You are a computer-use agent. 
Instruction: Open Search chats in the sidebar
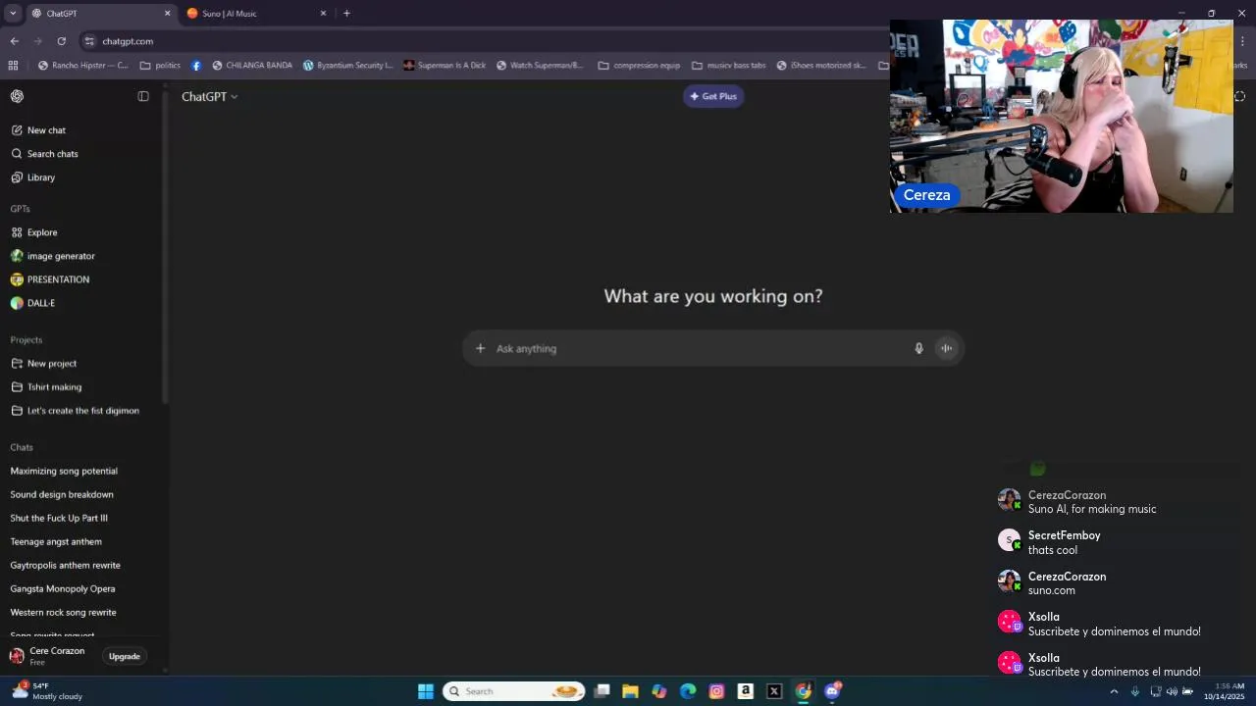click(44, 154)
